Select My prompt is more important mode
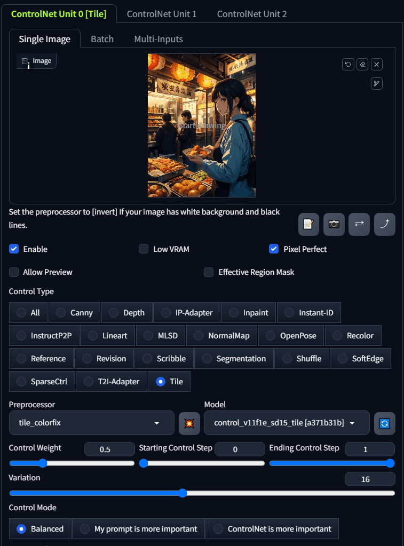Image resolution: width=404 pixels, height=546 pixels. [138, 528]
